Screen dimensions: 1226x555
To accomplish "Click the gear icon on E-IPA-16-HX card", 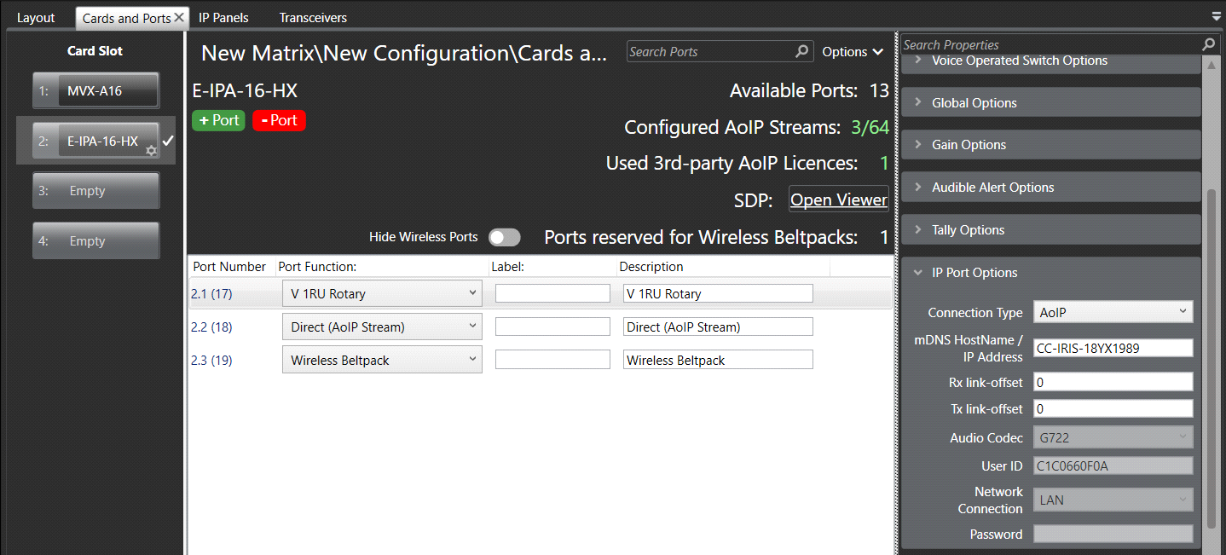I will click(151, 151).
